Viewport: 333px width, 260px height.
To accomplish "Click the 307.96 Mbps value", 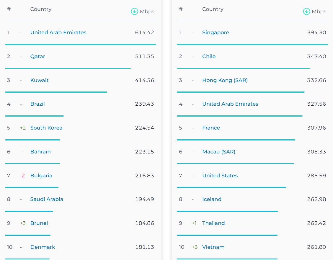I will 316,128.
